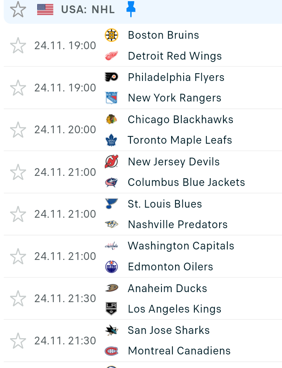Screen dimensions: 282x368
Task: Mark Sharks vs Canadiens game as favorite
Action: coord(18,341)
